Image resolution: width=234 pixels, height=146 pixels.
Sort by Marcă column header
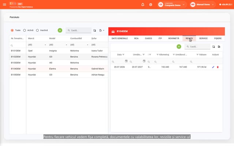(31, 38)
